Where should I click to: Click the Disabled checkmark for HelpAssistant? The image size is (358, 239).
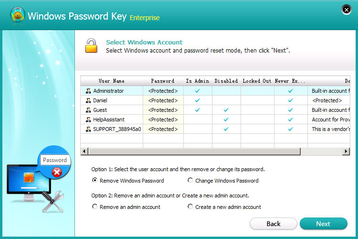[226, 119]
